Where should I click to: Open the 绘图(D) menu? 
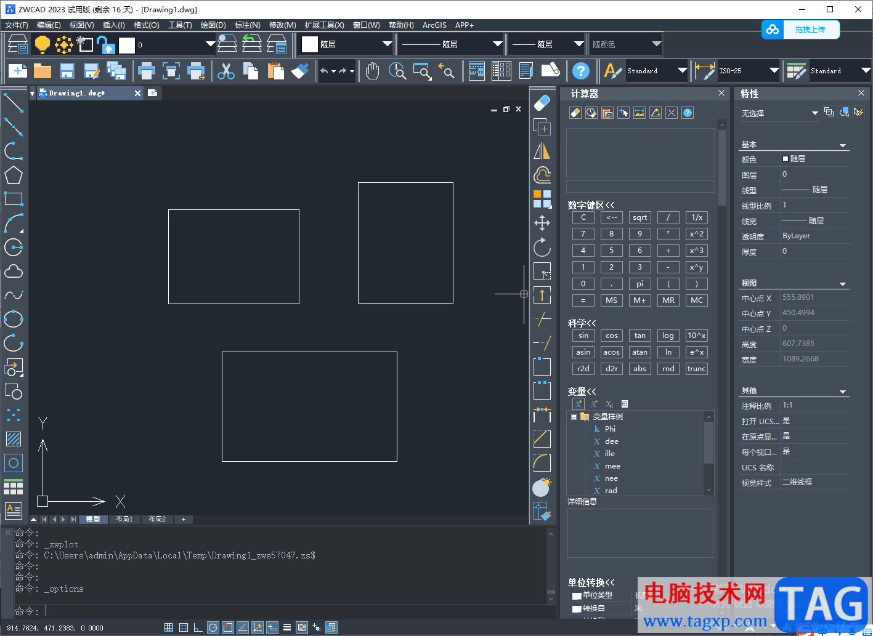tap(213, 25)
